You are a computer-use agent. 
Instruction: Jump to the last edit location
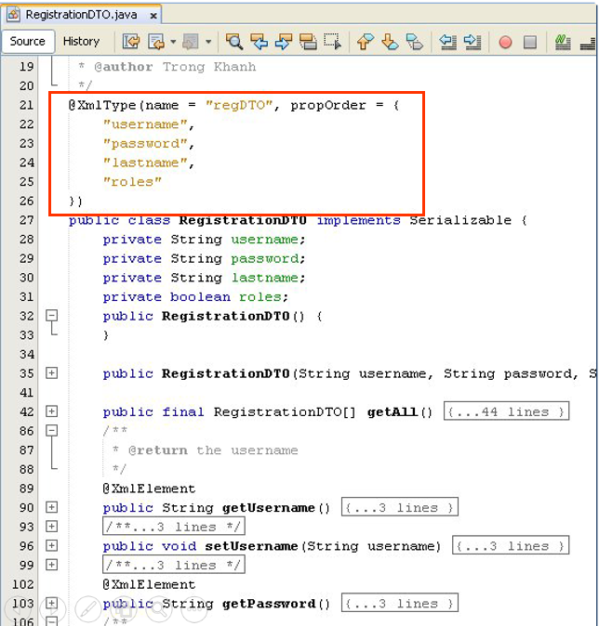click(x=131, y=42)
